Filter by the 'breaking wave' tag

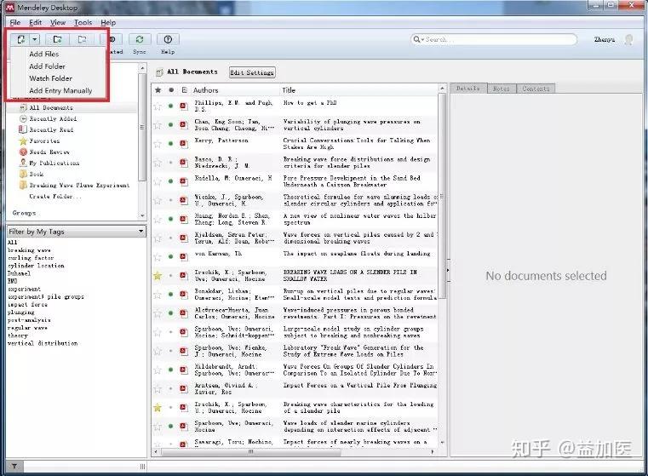click(x=29, y=250)
